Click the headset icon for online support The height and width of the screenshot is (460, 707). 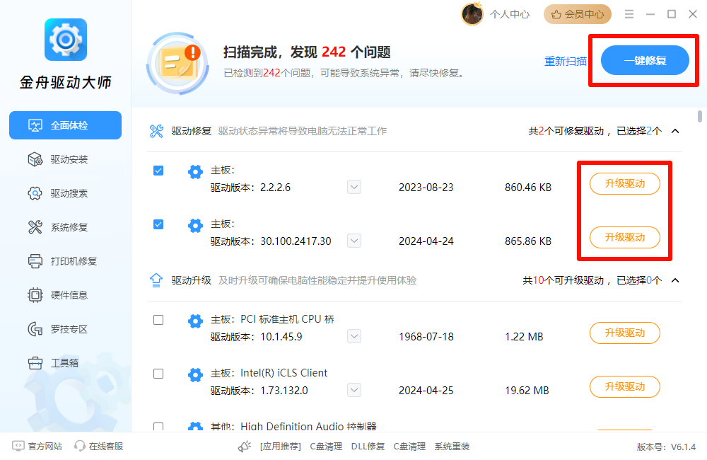80,447
